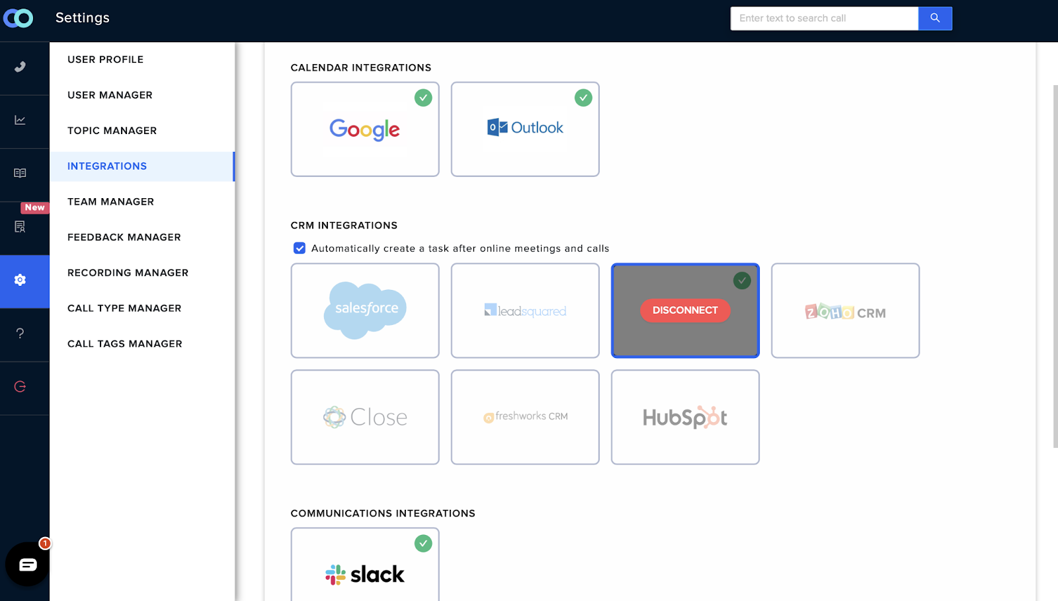Viewport: 1058px width, 601px height.
Task: Select the Salesforce CRM integration card
Action: pos(365,310)
